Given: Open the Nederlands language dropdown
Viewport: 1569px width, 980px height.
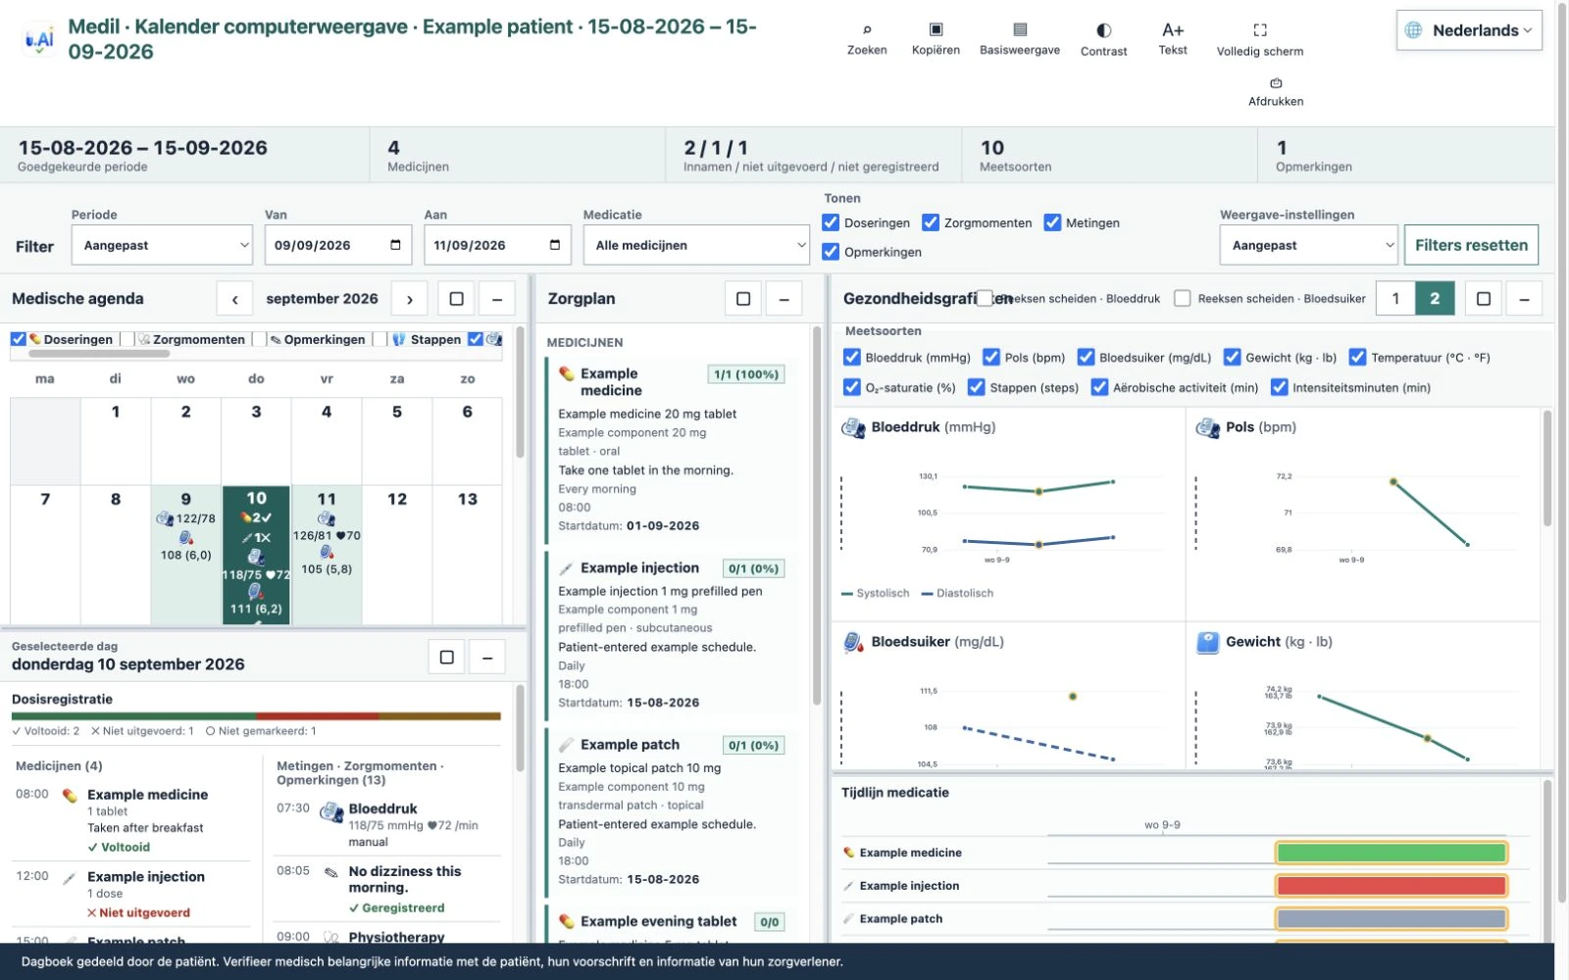Looking at the screenshot, I should (1469, 30).
